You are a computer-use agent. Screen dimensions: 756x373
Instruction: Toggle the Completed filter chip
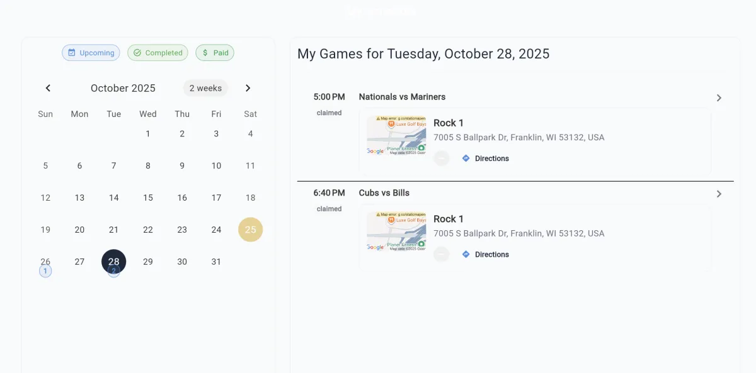tap(157, 53)
